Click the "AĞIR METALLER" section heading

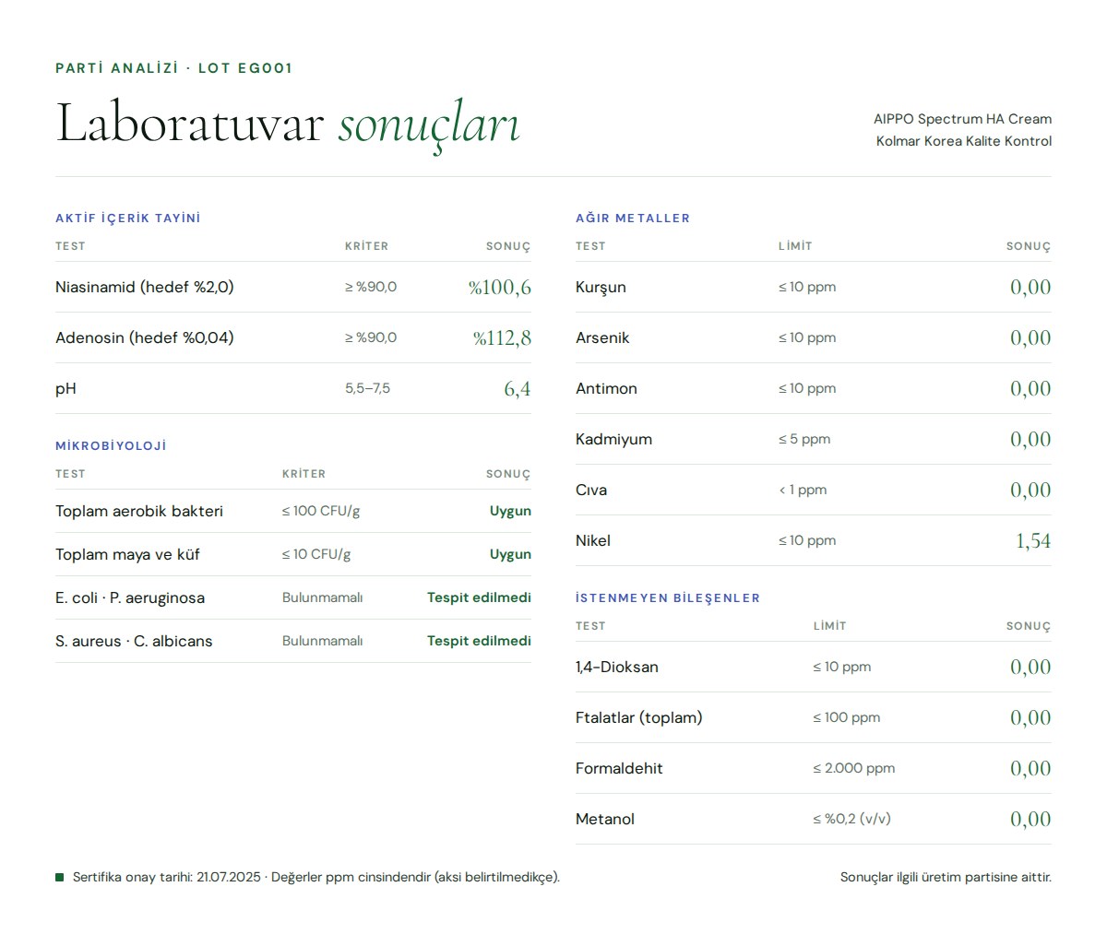coord(633,219)
